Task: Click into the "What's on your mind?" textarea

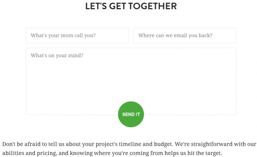Action: [x=131, y=81]
